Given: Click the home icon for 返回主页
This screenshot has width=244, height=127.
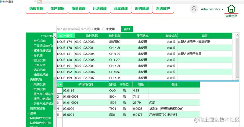Looking at the screenshot, I should coord(231,9).
